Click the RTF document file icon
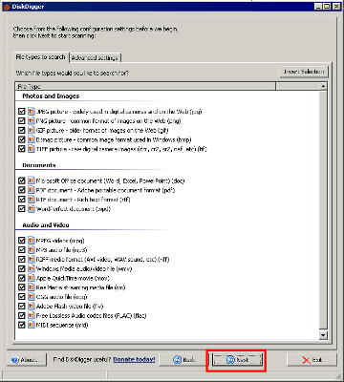The image size is (344, 382). pyautogui.click(x=31, y=199)
